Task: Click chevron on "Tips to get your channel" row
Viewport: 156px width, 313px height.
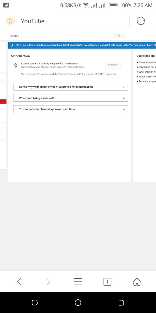Action: click(x=124, y=110)
